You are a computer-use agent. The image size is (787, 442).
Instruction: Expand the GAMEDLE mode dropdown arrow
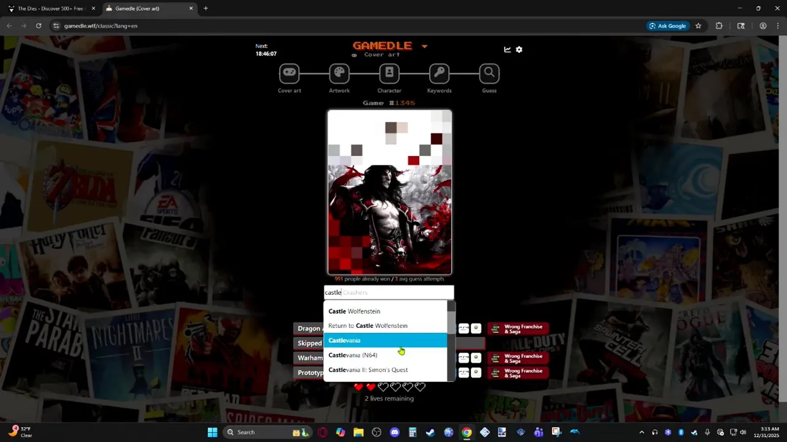click(x=424, y=46)
